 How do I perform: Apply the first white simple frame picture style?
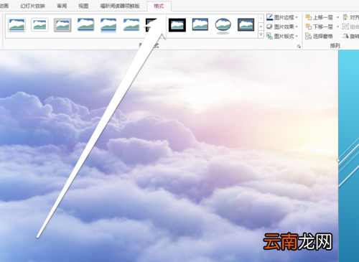[x=17, y=25]
